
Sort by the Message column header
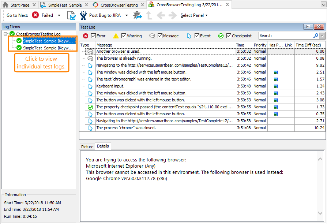click(165, 45)
